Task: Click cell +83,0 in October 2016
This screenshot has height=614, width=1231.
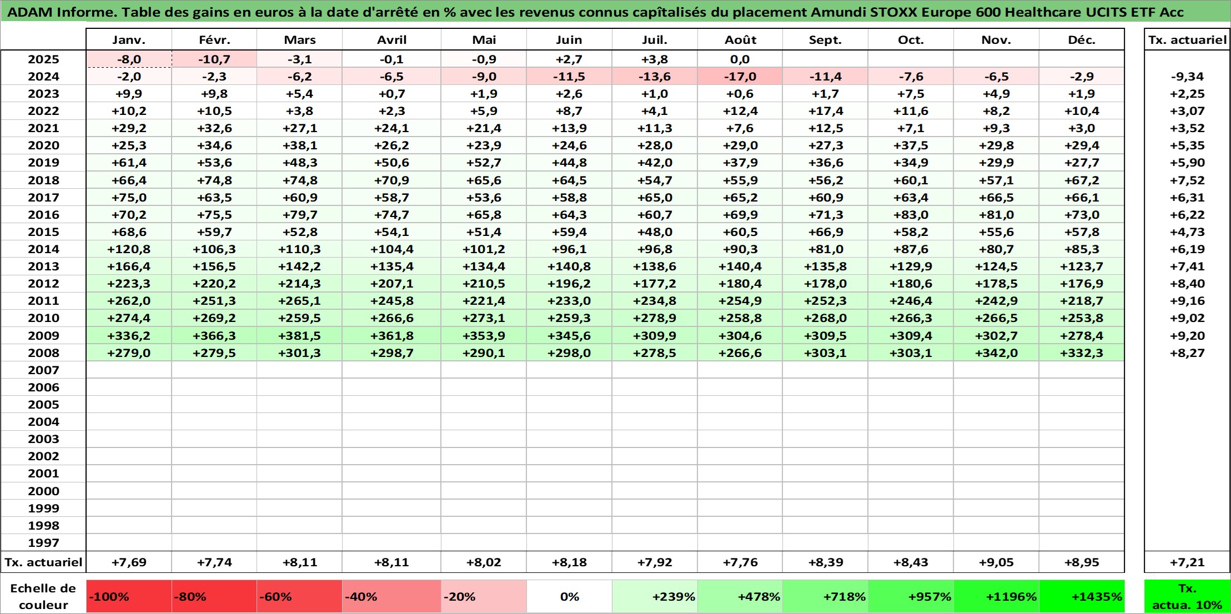Action: [x=911, y=215]
